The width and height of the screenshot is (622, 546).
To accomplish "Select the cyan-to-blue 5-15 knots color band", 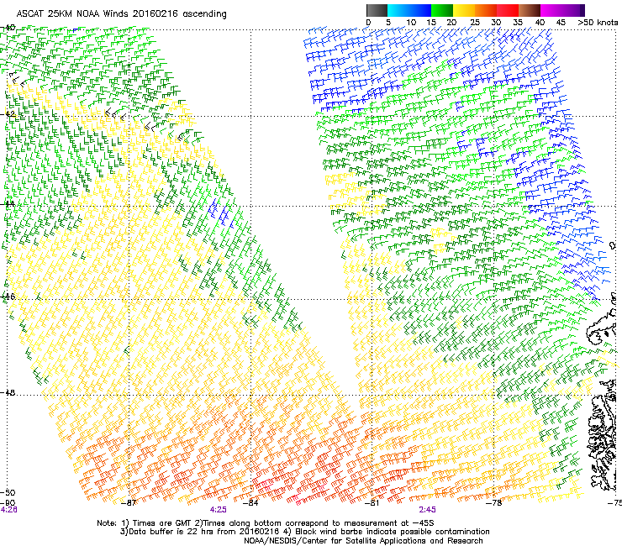I will click(409, 10).
